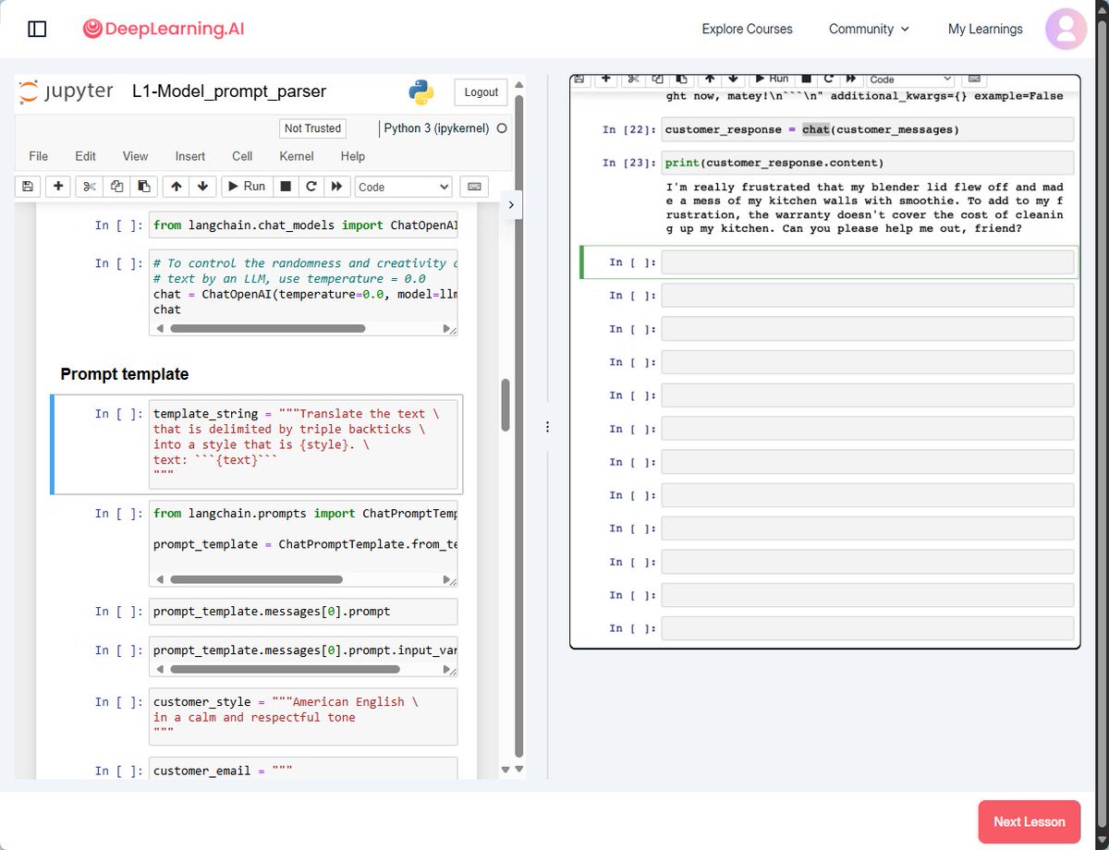The height and width of the screenshot is (850, 1109).
Task: Restart and run all cells in left notebook
Action: (337, 187)
